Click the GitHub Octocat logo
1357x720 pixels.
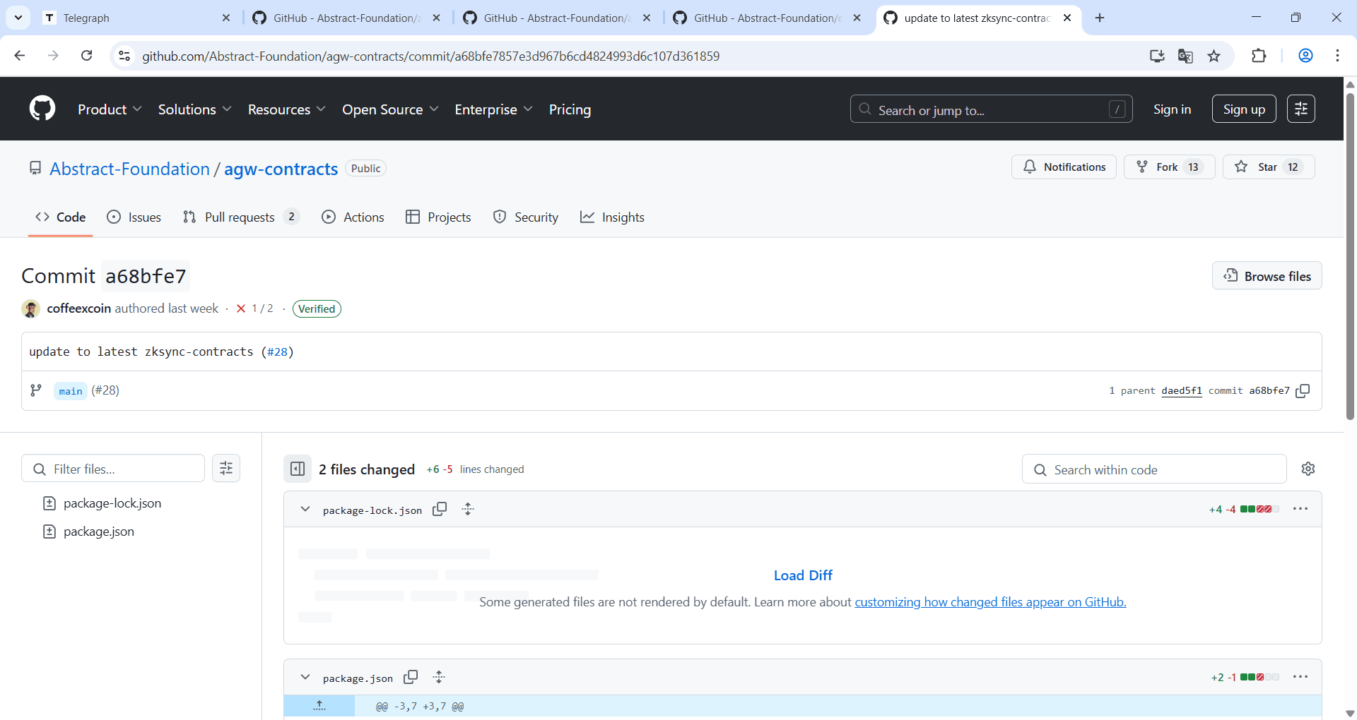pos(42,109)
